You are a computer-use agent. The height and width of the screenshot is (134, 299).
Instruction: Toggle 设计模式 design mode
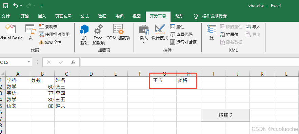[x=160, y=32]
